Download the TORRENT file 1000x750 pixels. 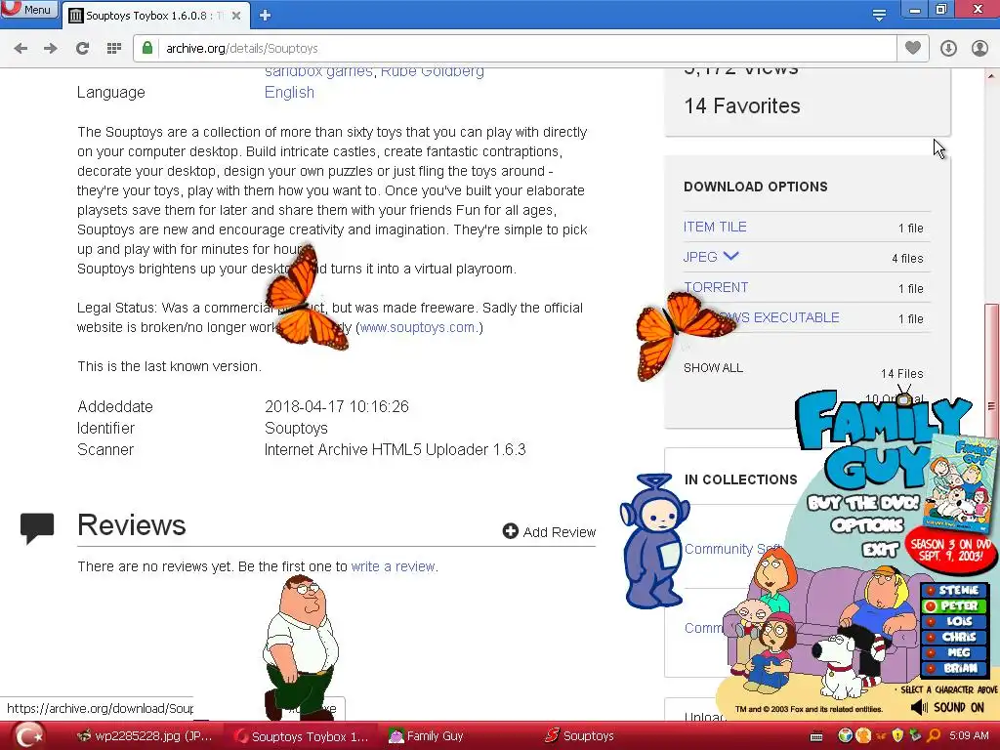pos(716,288)
